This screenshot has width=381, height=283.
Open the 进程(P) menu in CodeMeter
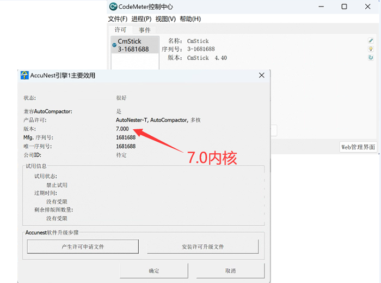point(142,19)
